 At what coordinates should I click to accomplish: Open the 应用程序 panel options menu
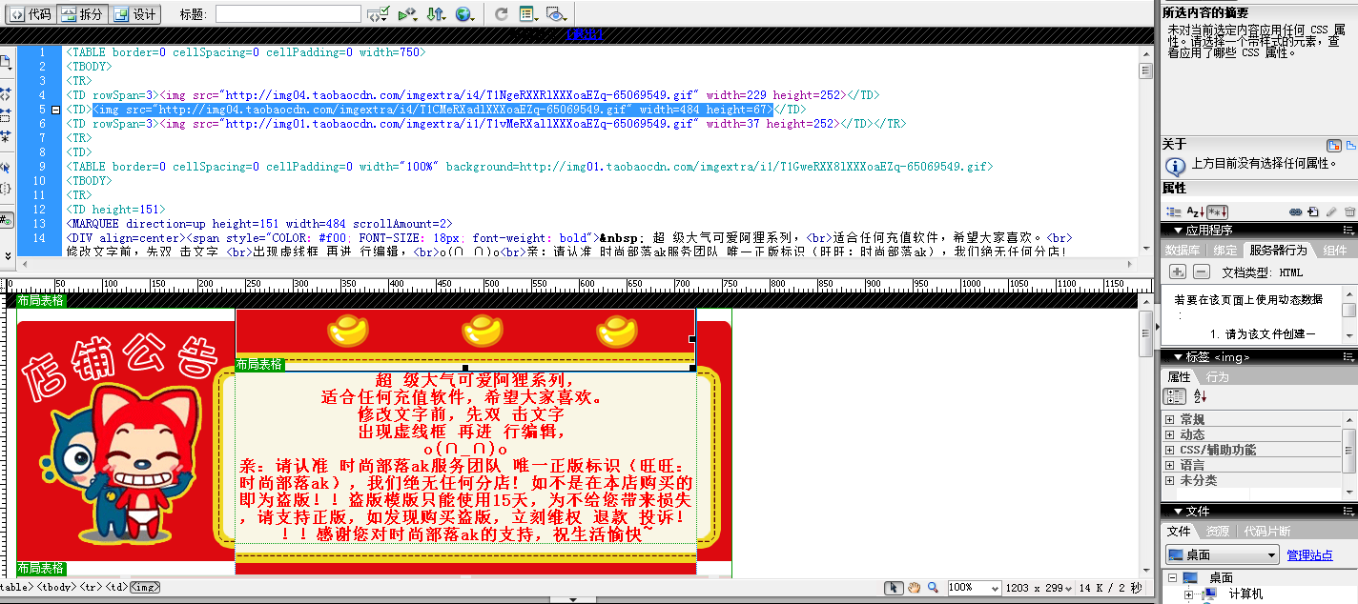(x=1348, y=230)
